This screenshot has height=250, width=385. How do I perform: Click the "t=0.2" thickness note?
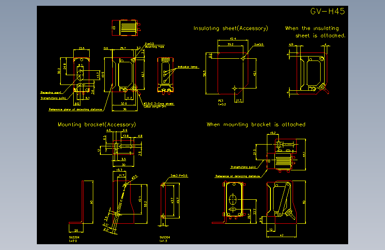222,105
